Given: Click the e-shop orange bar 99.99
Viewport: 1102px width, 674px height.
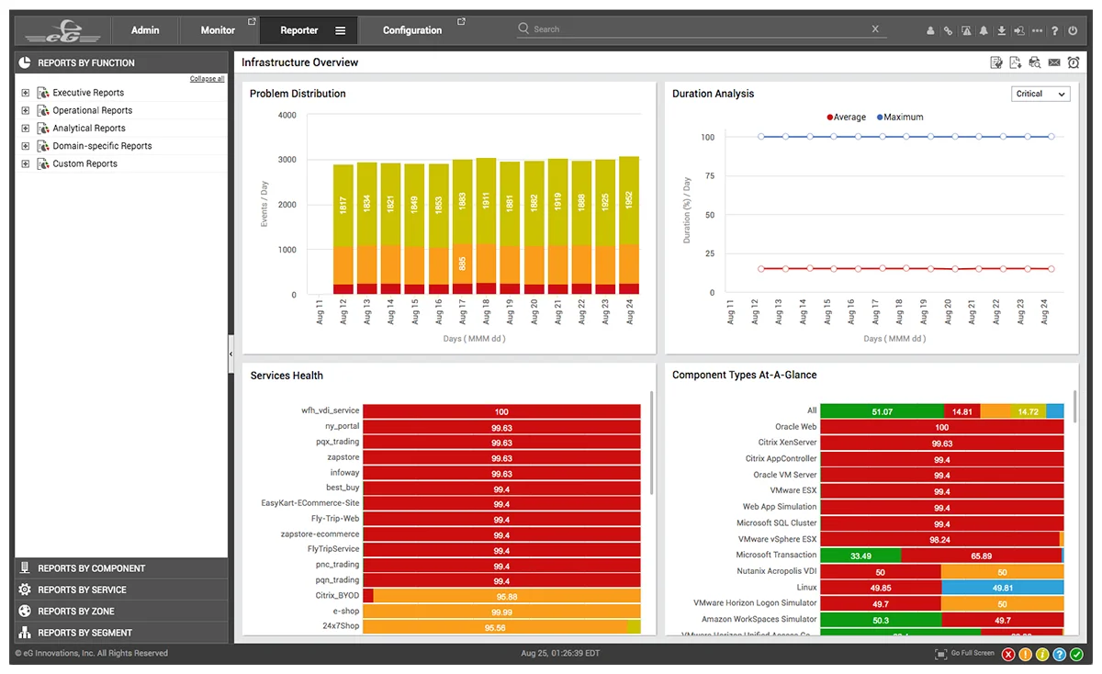Looking at the screenshot, I should coord(501,612).
